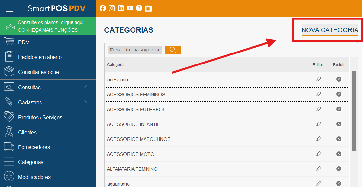This screenshot has width=363, height=187.
Task: Open the help question mark icon
Action: (x=139, y=8)
